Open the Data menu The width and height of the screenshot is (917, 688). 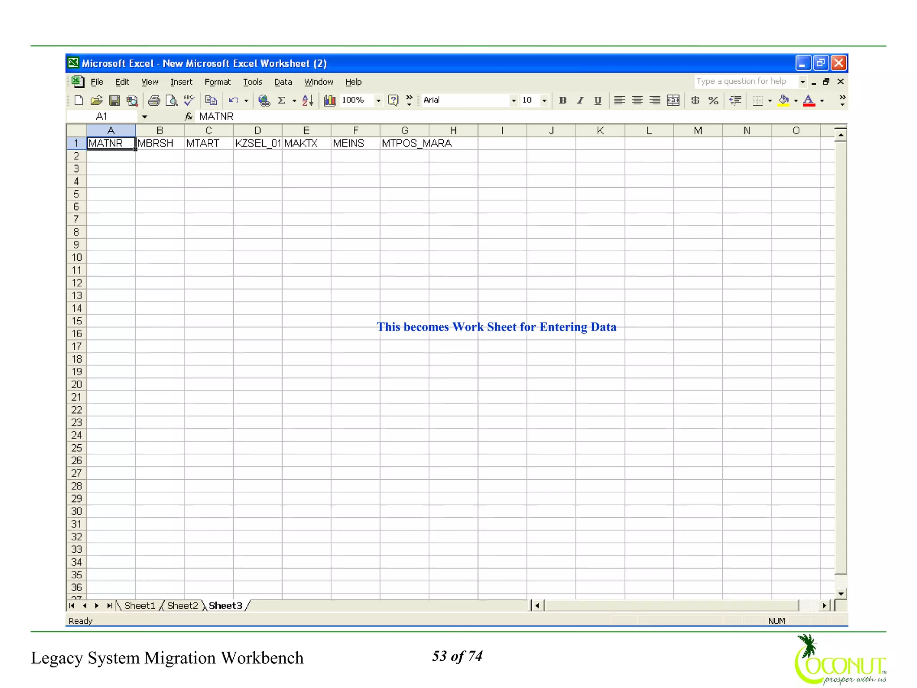(x=283, y=82)
